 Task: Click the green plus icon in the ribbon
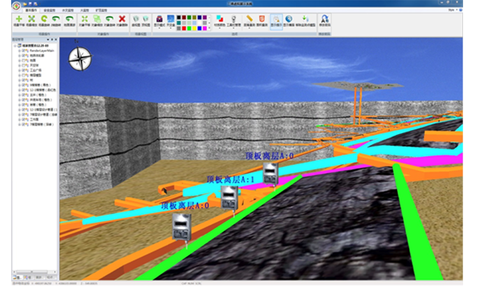click(19, 19)
